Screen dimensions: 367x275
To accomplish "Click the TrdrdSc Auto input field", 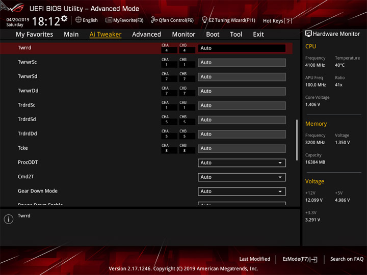I will coord(242,105).
